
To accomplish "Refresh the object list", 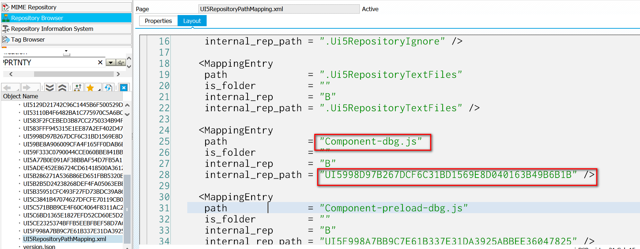I will point(108,88).
